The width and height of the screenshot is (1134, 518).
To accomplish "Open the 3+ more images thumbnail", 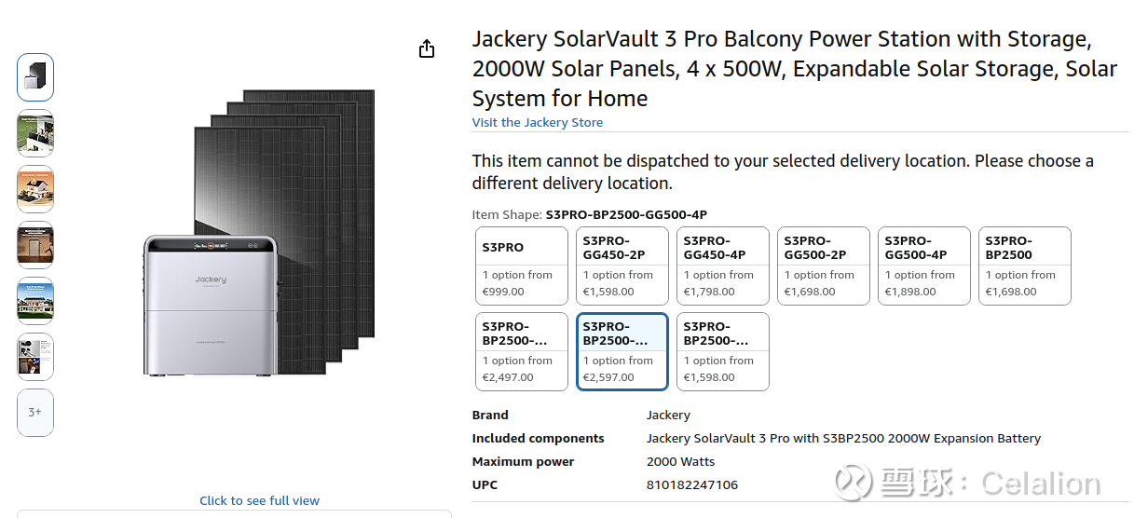I will point(35,412).
